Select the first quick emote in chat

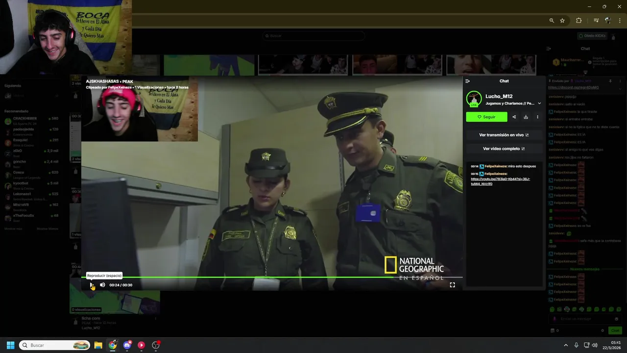click(552, 309)
